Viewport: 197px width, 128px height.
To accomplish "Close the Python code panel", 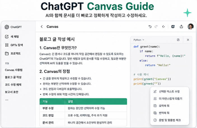I will (x=188, y=40).
